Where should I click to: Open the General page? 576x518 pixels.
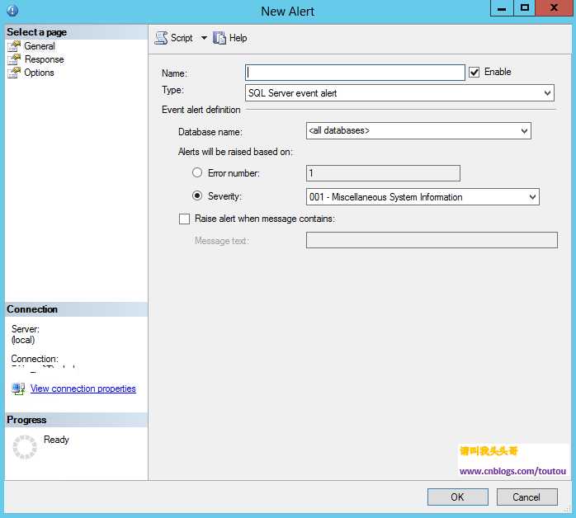pos(40,46)
